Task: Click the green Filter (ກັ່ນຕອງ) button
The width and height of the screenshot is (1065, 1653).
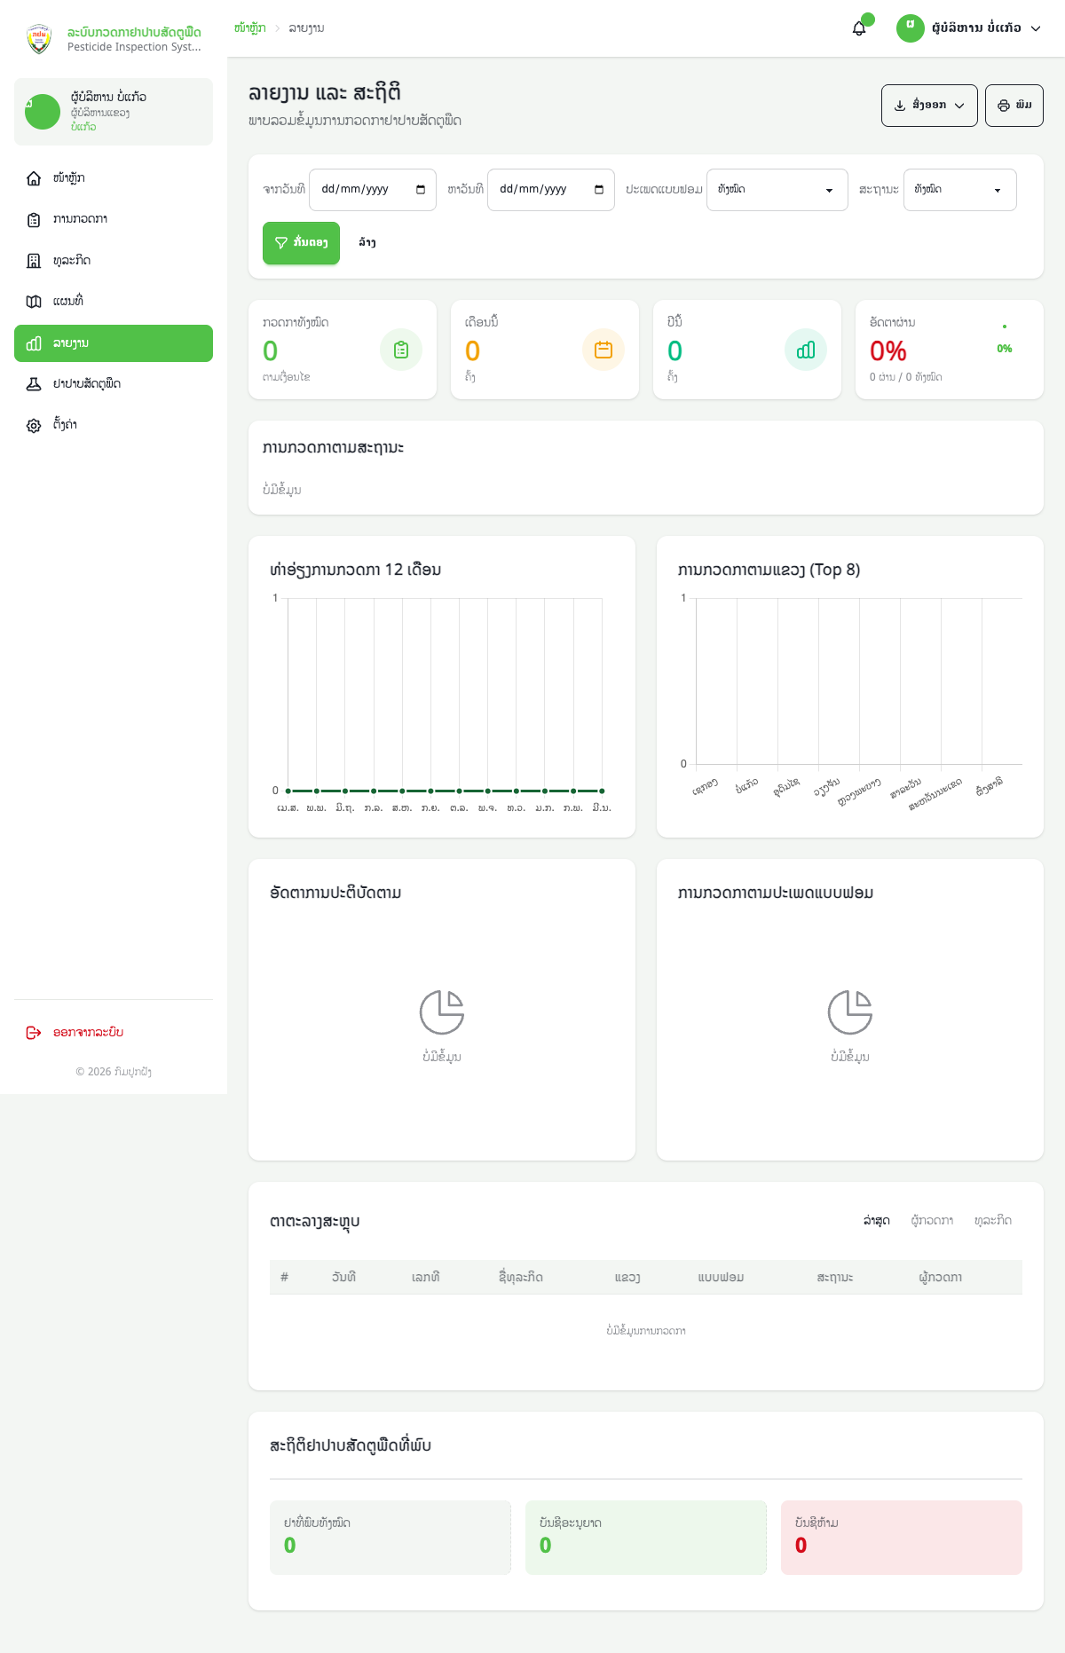Action: coord(301,243)
